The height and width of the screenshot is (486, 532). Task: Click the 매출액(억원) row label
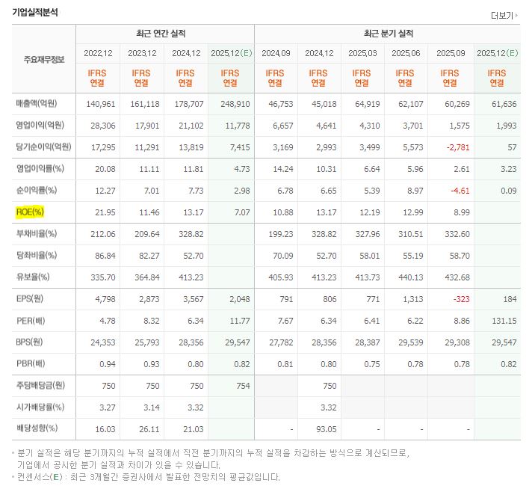(x=37, y=104)
